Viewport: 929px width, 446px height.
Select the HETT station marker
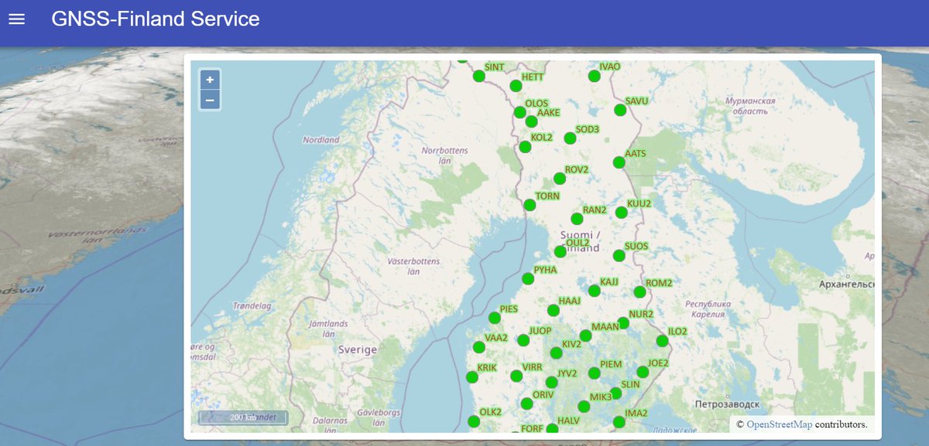click(516, 86)
